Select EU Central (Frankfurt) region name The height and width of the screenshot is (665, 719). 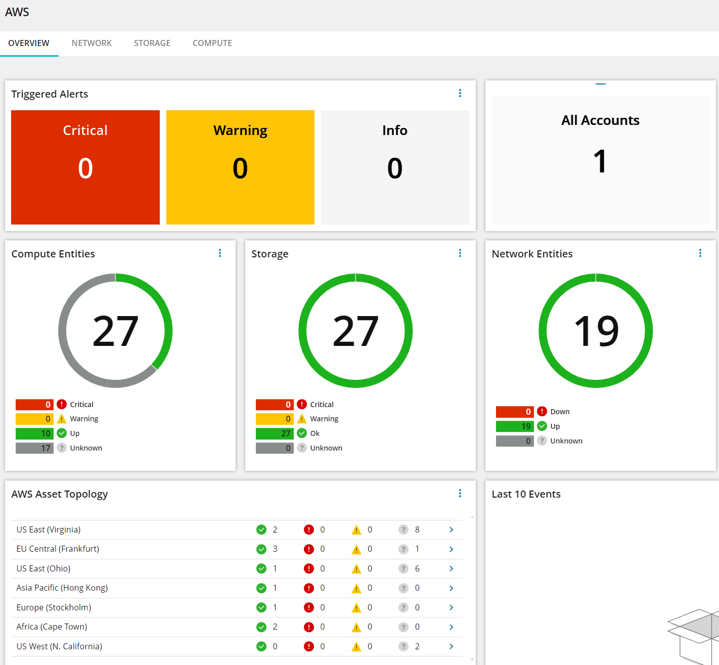click(x=58, y=549)
